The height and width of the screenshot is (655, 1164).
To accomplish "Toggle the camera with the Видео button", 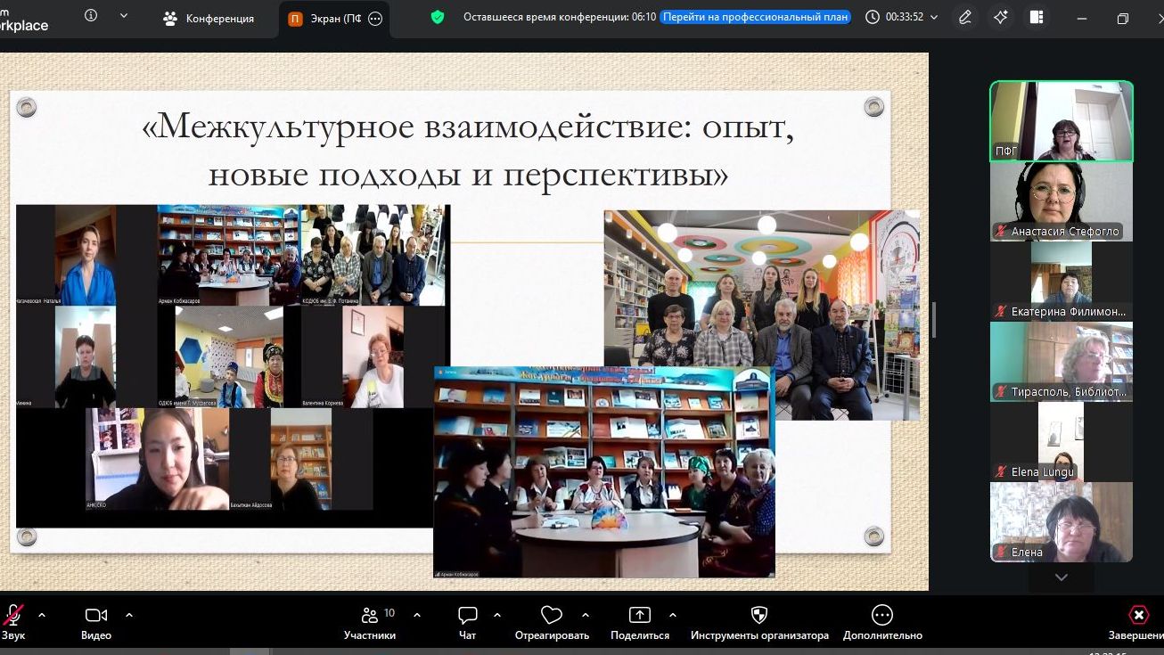I will click(x=95, y=621).
